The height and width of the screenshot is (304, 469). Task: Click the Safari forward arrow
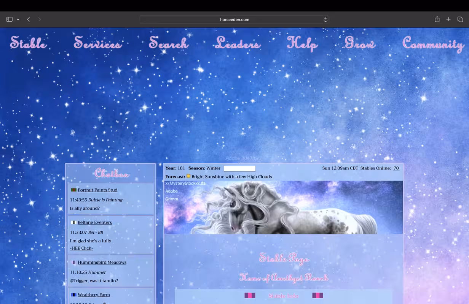39,19
